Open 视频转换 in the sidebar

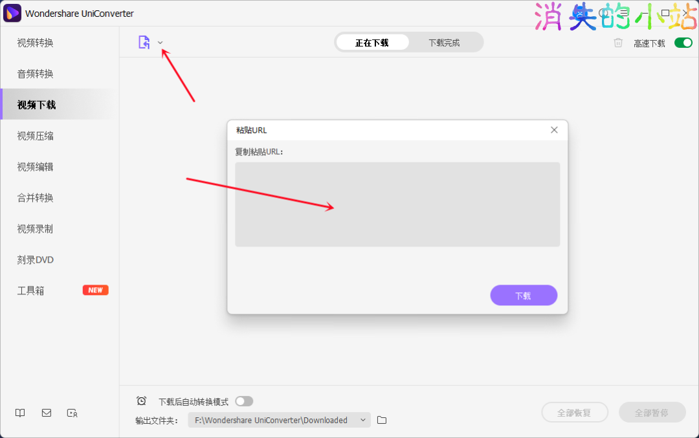click(36, 43)
